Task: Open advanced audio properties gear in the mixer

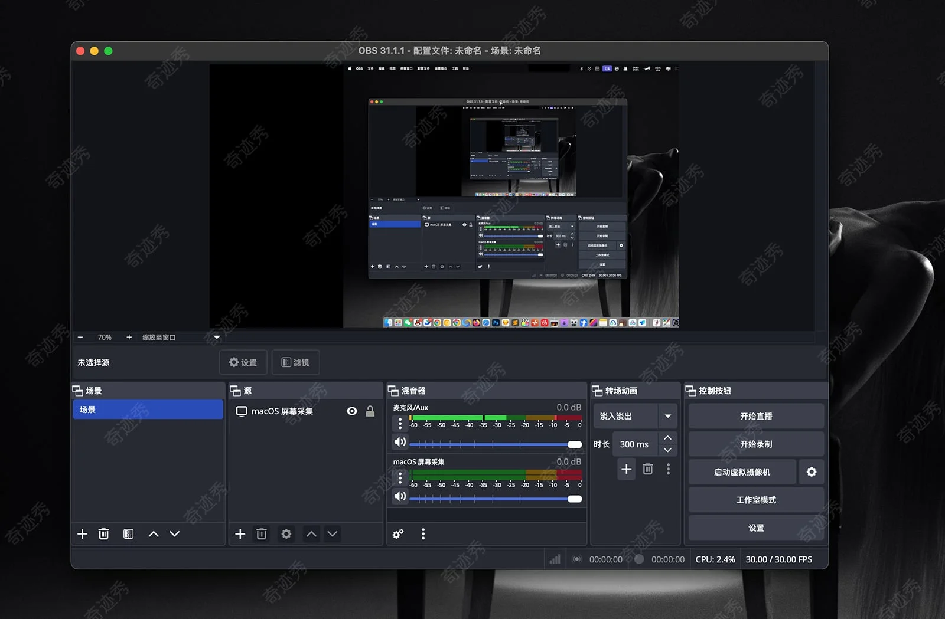Action: tap(397, 534)
